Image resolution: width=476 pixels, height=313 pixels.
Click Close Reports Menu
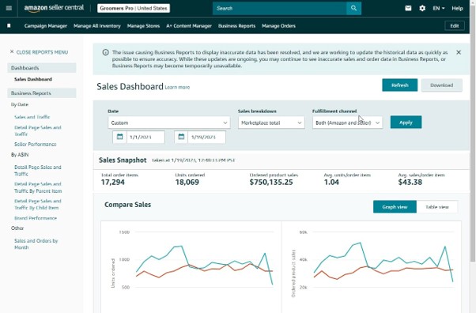point(42,52)
